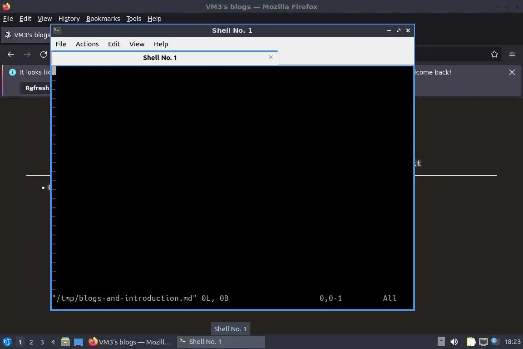Screen dimensions: 523x349
Task: Click the show desktop taskbar icon
Action: point(79,342)
